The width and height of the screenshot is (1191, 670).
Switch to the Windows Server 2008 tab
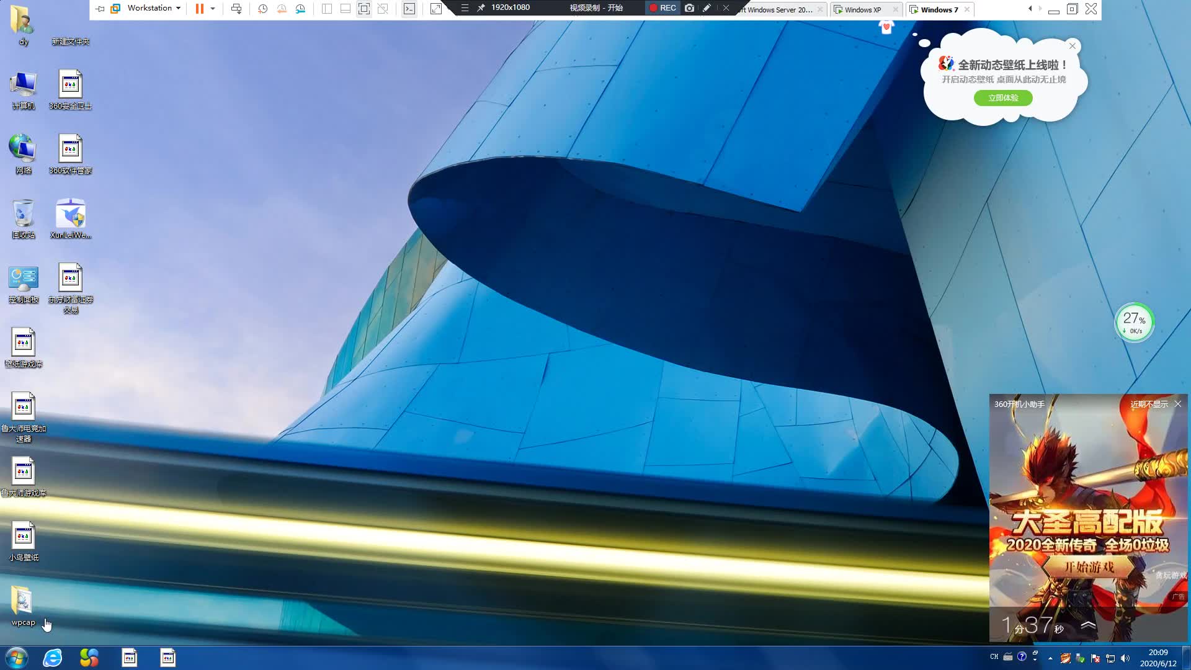[x=775, y=9]
